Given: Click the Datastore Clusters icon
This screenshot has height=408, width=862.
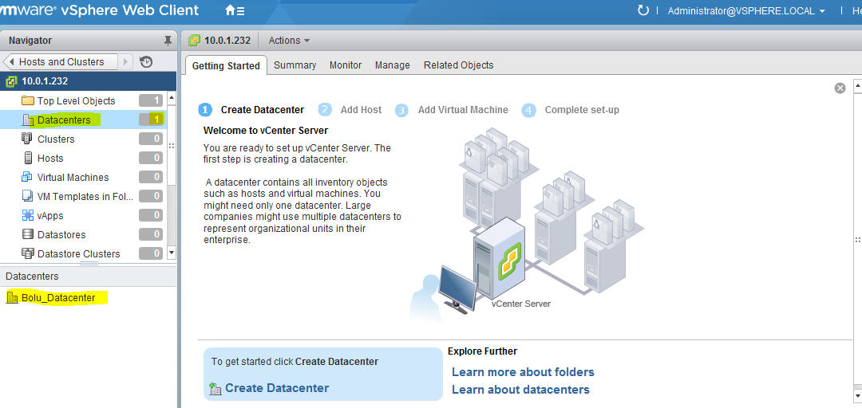Looking at the screenshot, I should pyautogui.click(x=27, y=253).
